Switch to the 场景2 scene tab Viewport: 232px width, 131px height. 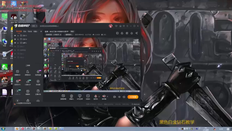pyautogui.click(x=35, y=31)
